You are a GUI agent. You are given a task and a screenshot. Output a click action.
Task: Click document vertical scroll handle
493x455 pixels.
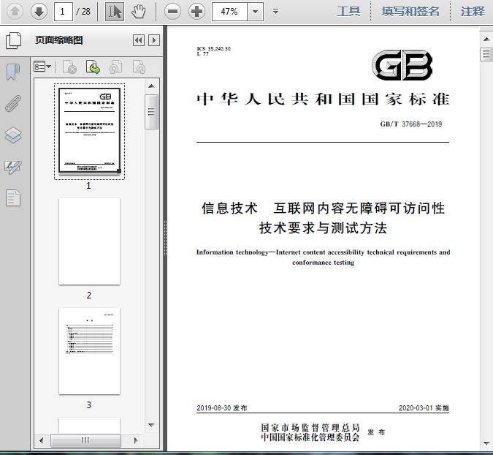point(486,54)
